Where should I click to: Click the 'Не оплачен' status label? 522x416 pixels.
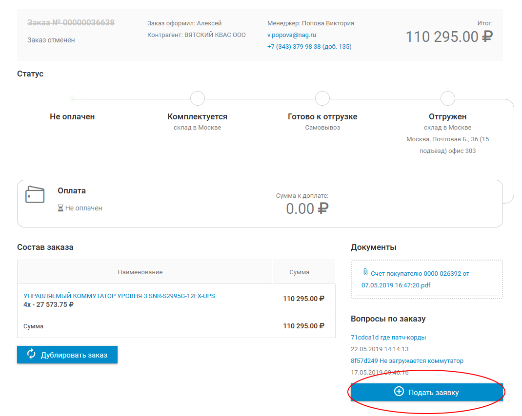tap(72, 117)
